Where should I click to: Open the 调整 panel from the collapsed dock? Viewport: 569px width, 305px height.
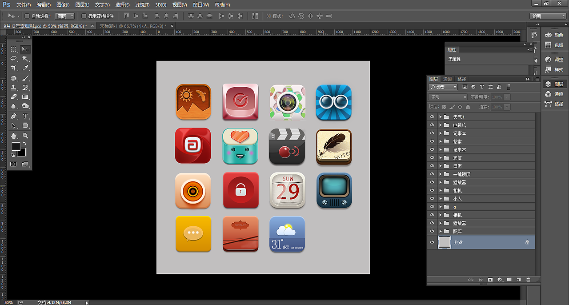coord(553,60)
